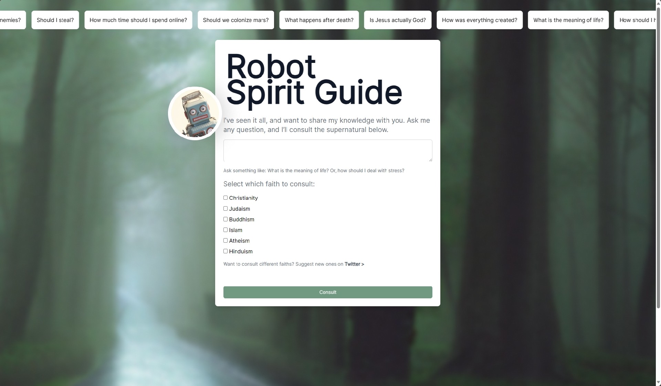Image resolution: width=661 pixels, height=386 pixels.
Task: Pick 'How much time should I spend online?'
Action: pyautogui.click(x=138, y=20)
